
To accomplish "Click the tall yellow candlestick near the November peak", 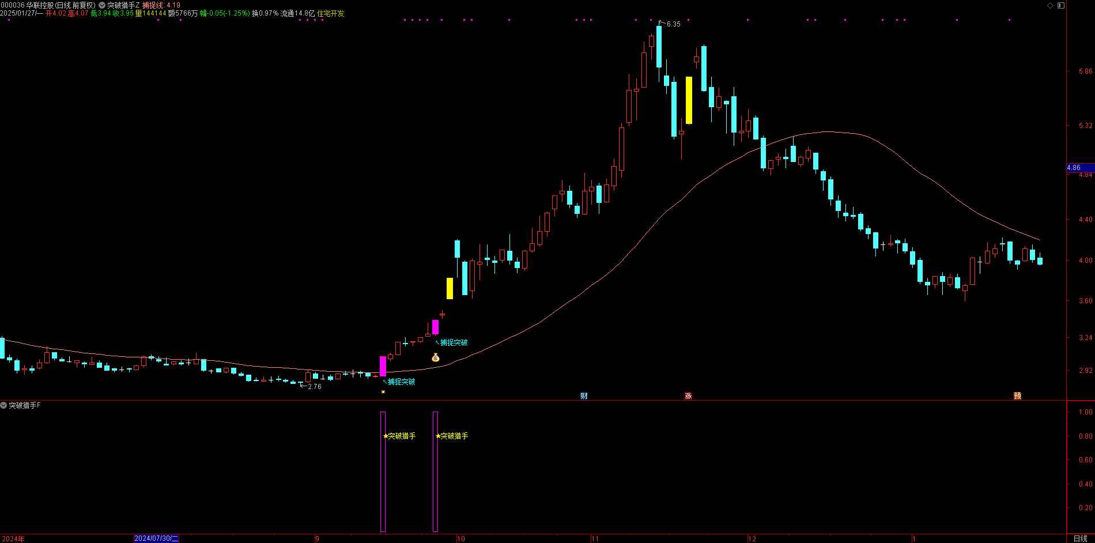I will click(689, 100).
